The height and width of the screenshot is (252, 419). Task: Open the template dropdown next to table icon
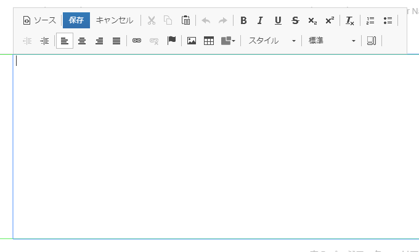click(x=228, y=41)
